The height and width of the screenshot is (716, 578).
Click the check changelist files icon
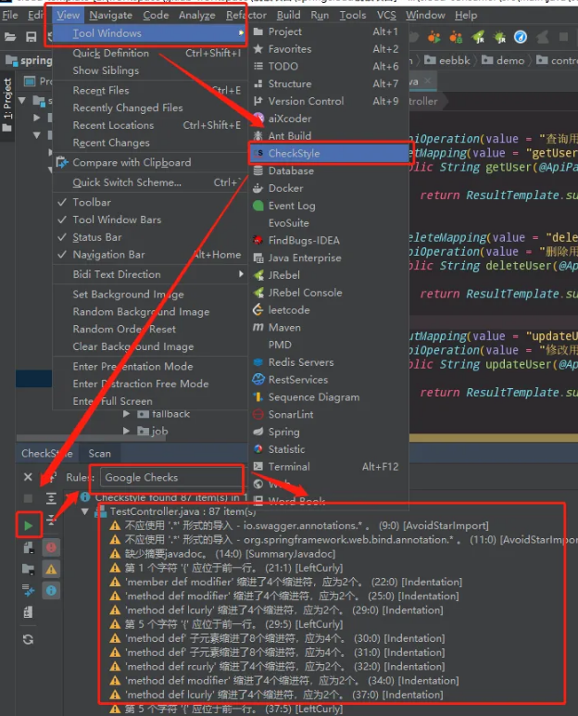pos(28,590)
